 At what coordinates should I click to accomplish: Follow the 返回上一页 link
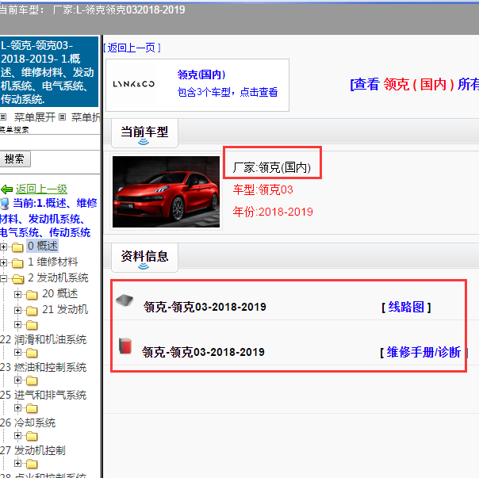(x=132, y=48)
